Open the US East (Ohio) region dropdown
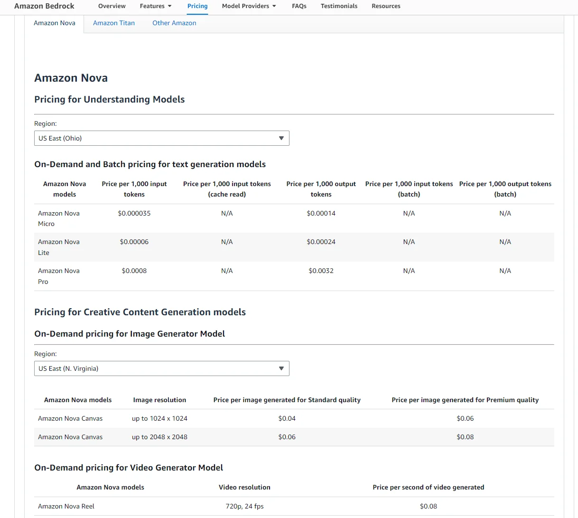This screenshot has height=518, width=578. 162,138
